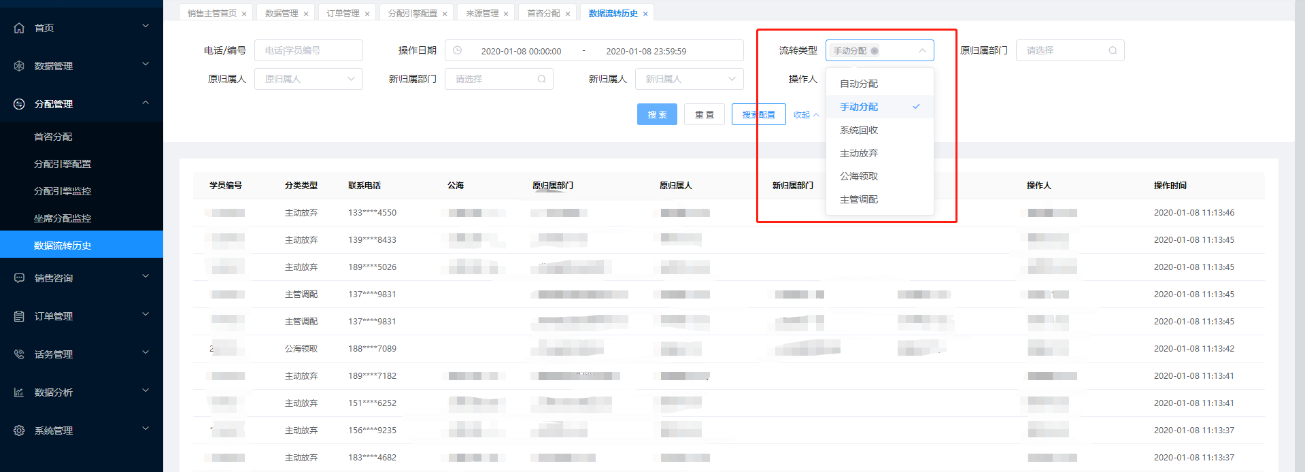
Task: Click the 销售咨询 chat icon
Action: point(19,278)
